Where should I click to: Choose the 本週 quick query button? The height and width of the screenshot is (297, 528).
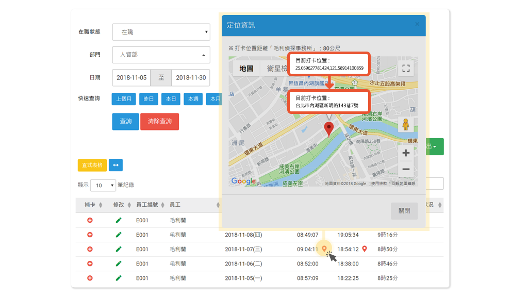(193, 99)
